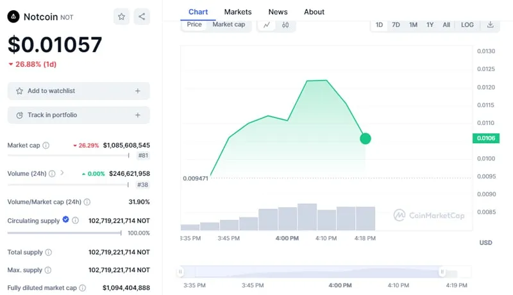Viewport: 513px width, 295px height.
Task: Select the line chart type icon
Action: (x=266, y=25)
